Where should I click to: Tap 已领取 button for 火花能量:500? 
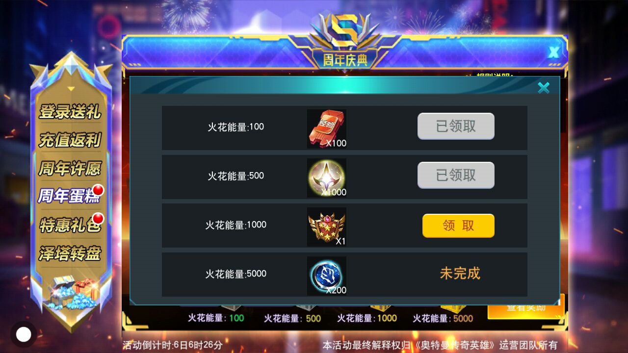456,175
